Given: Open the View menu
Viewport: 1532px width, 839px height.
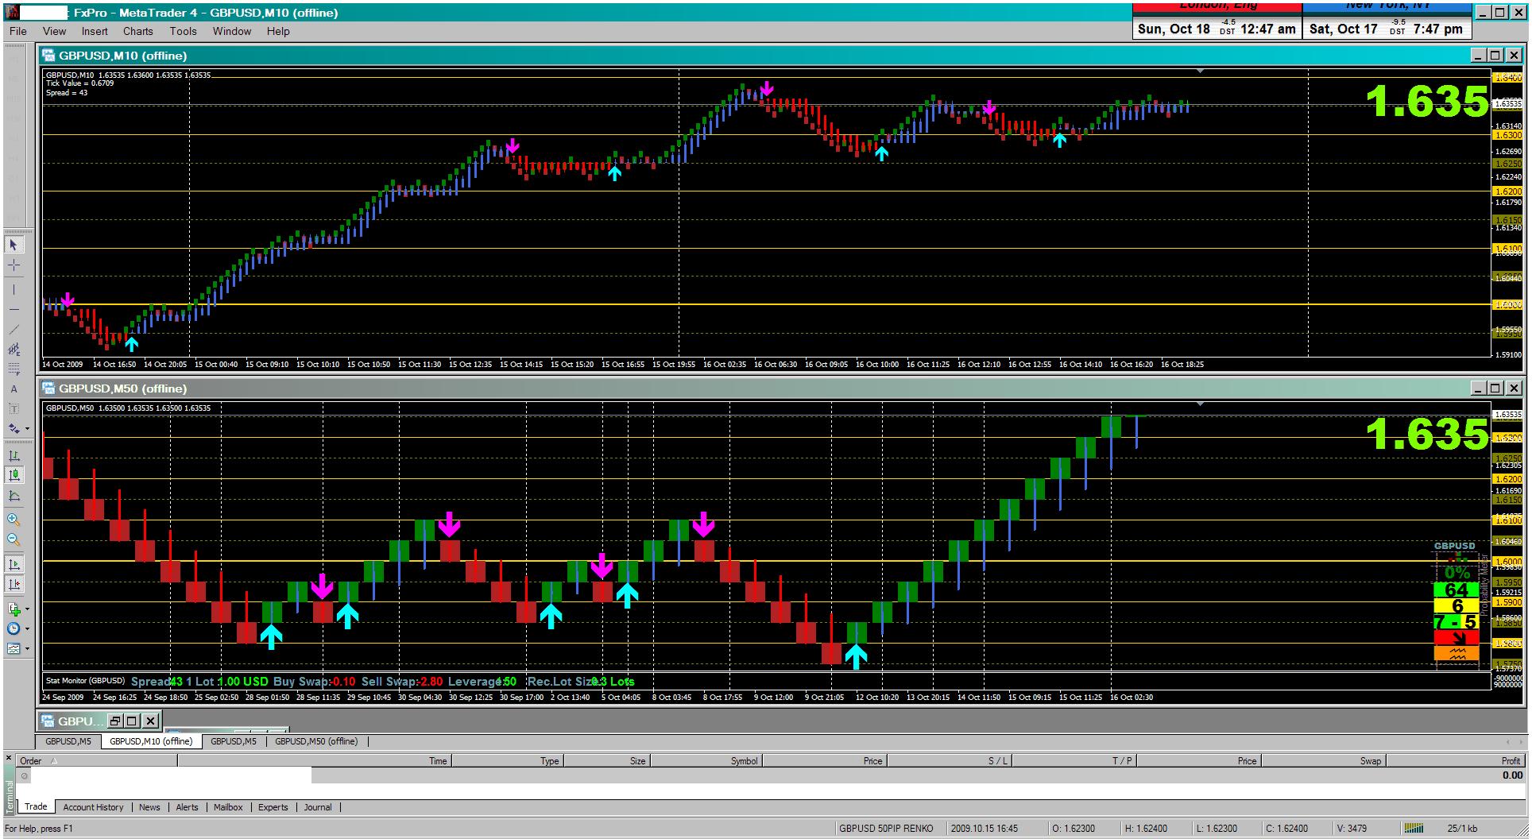Looking at the screenshot, I should point(54,31).
